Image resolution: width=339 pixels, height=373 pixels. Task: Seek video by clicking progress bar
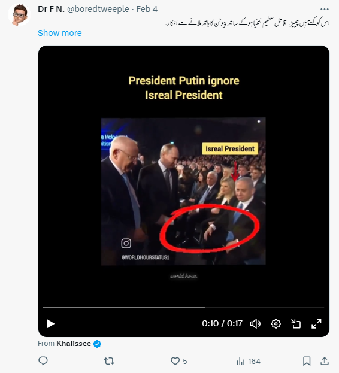tap(183, 307)
